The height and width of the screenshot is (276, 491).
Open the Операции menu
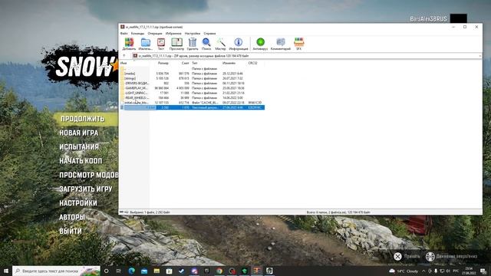click(x=155, y=33)
